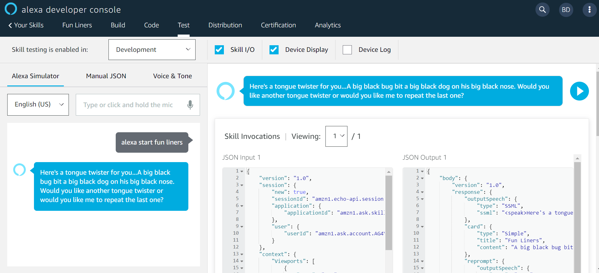Viewport: 599px width, 273px height.
Task: Click the page vertical scrollbar thumb
Action: tap(597, 104)
